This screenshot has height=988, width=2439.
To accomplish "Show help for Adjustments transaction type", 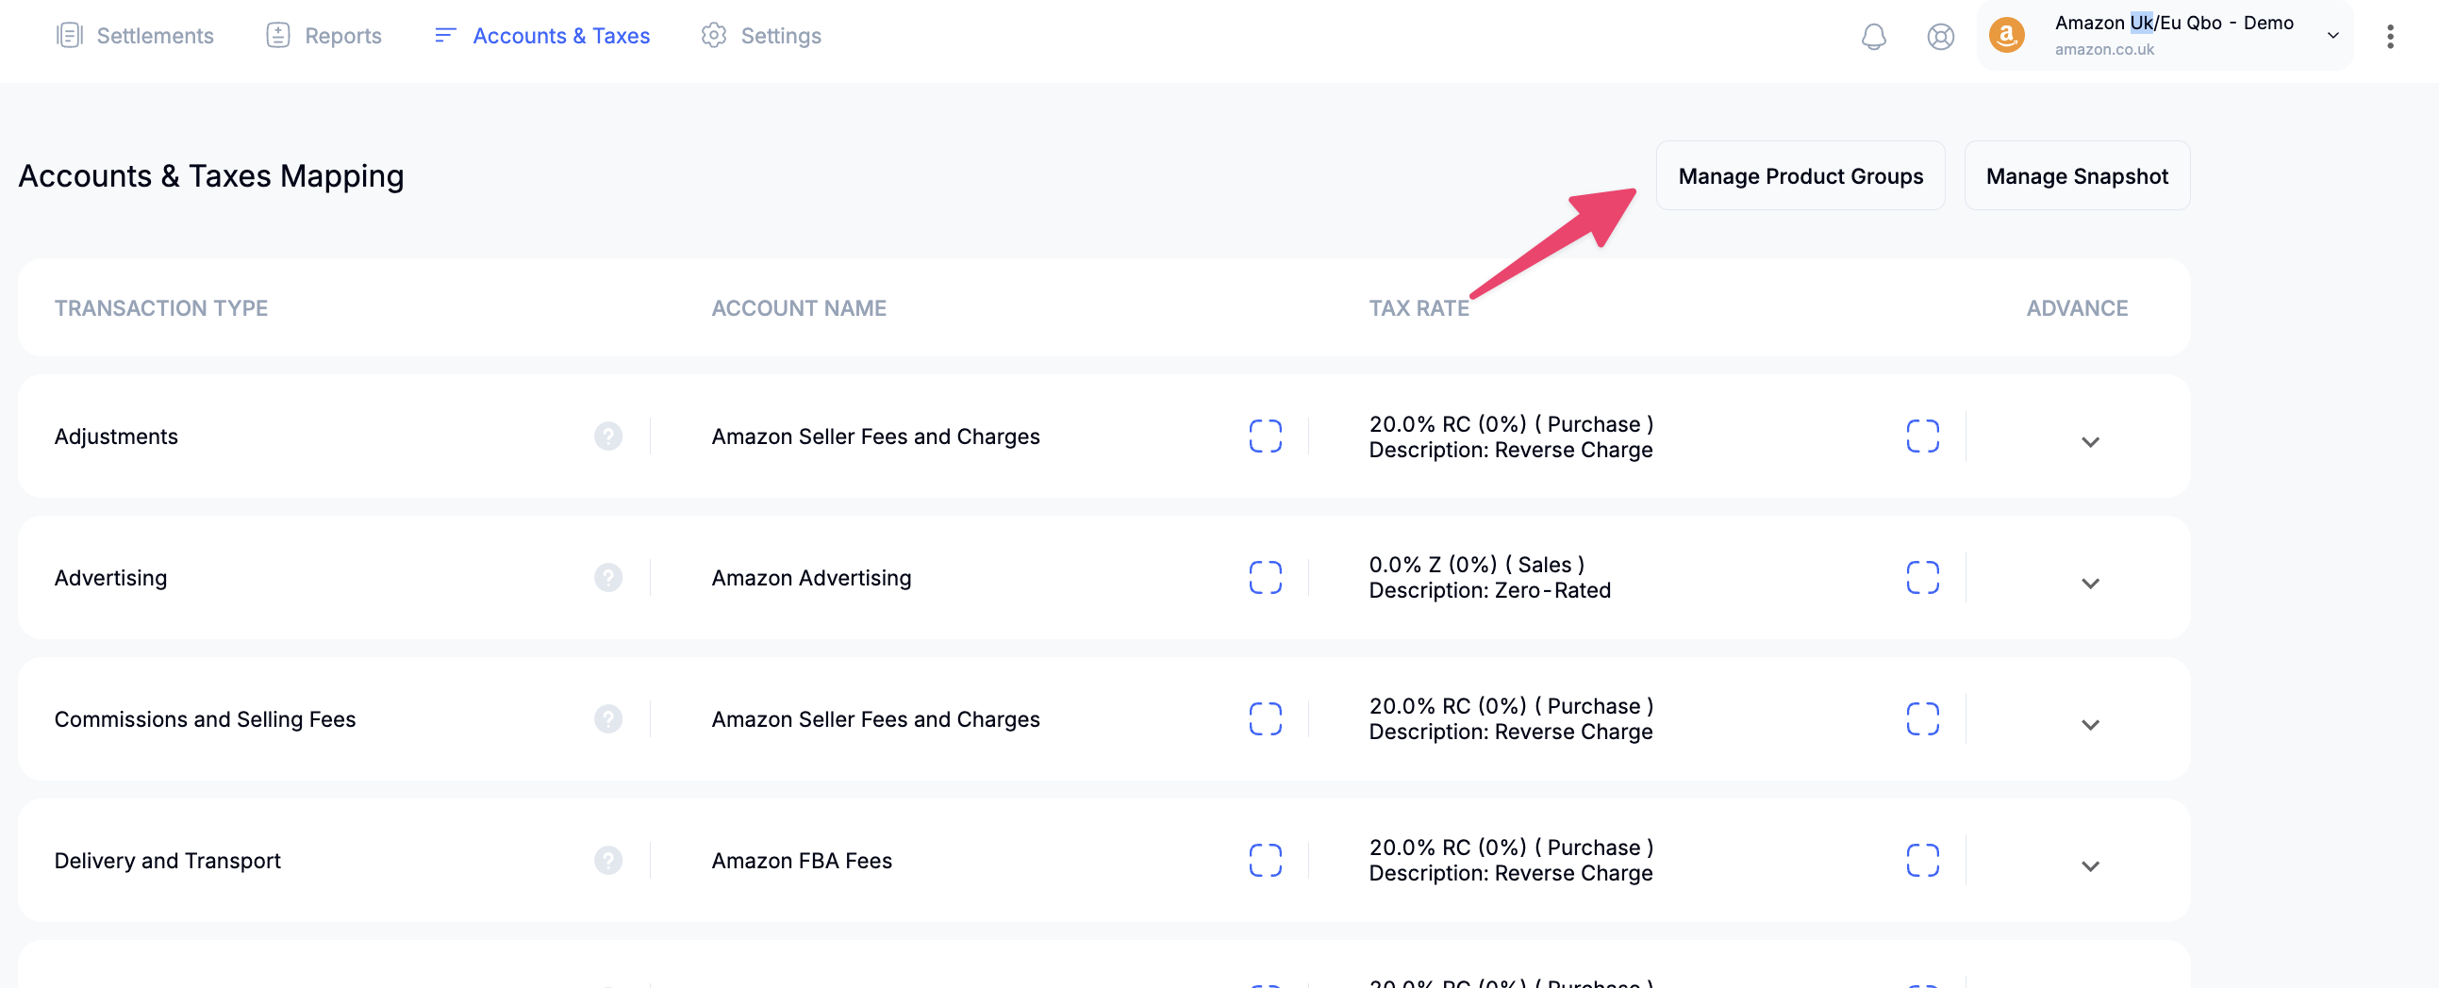I will coord(607,436).
